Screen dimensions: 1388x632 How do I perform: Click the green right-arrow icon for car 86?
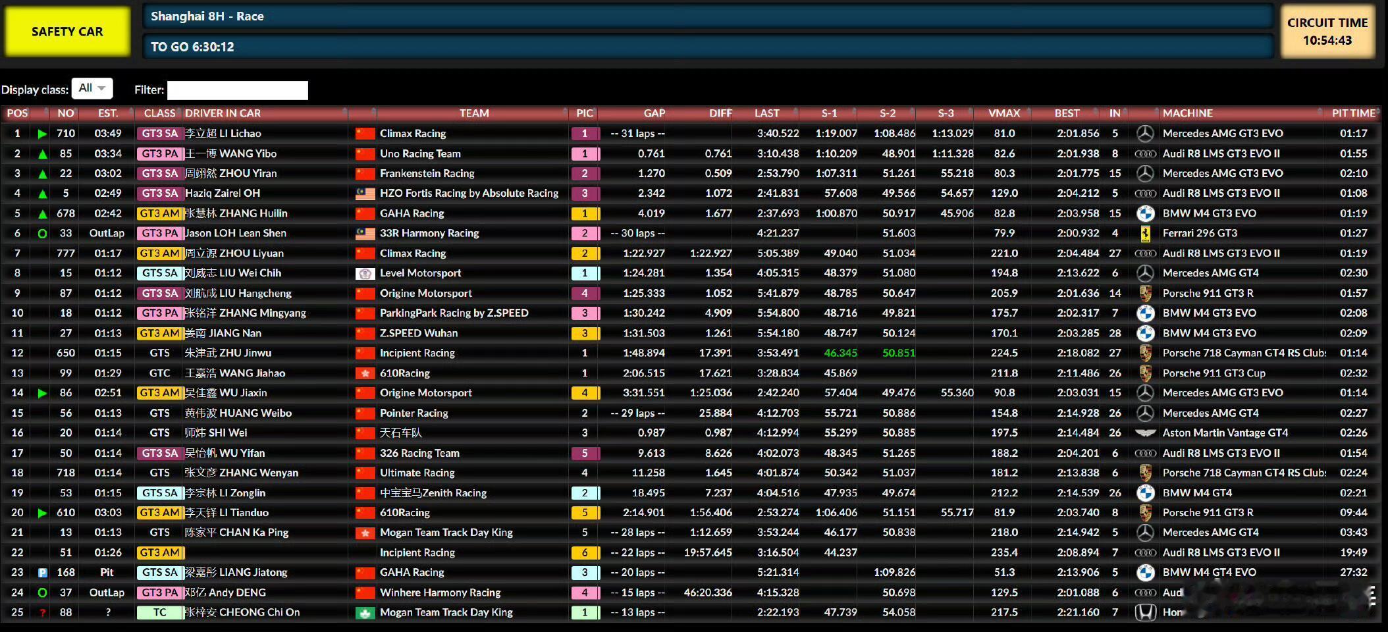coord(43,393)
